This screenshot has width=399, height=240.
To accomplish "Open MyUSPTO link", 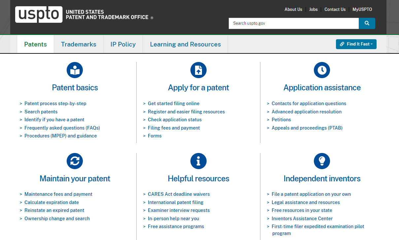I will (x=362, y=9).
